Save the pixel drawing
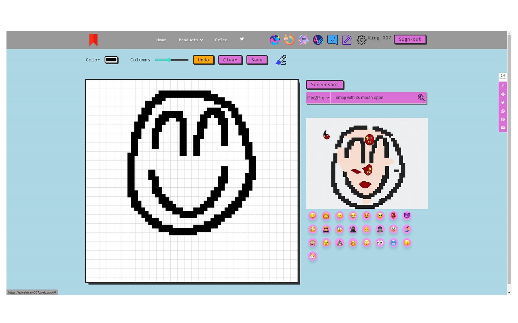The height and width of the screenshot is (323, 518). tap(257, 60)
